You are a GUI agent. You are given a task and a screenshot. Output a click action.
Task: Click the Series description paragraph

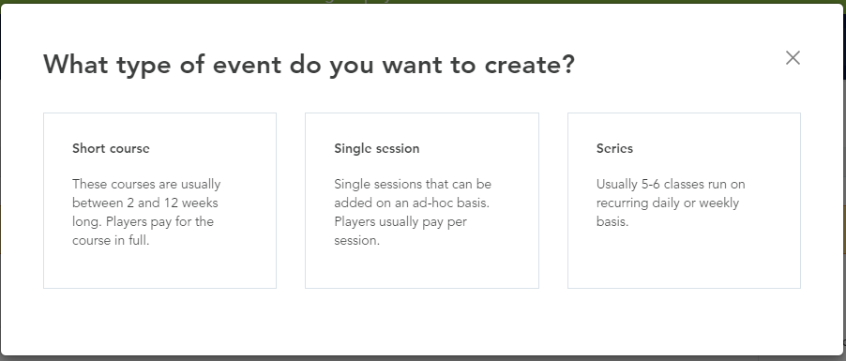pos(671,203)
